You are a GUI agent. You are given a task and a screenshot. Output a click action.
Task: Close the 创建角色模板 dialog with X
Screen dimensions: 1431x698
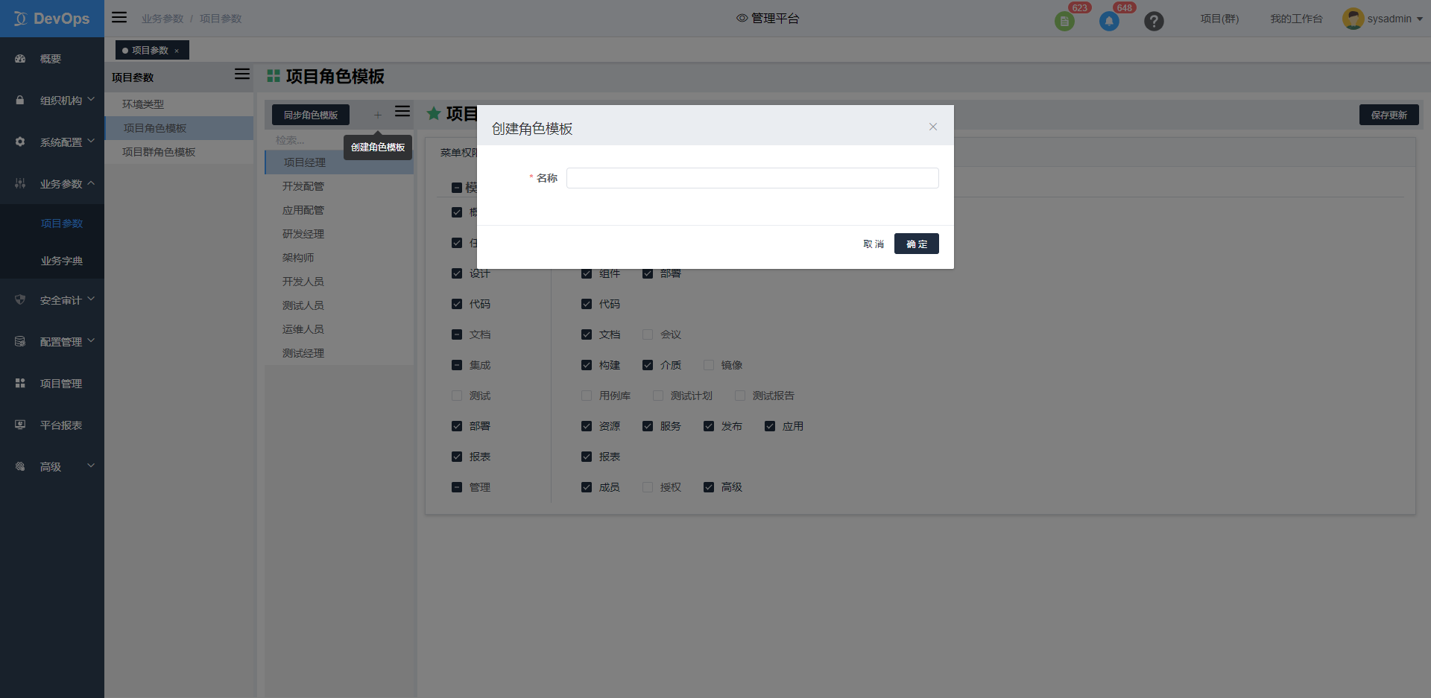coord(933,127)
